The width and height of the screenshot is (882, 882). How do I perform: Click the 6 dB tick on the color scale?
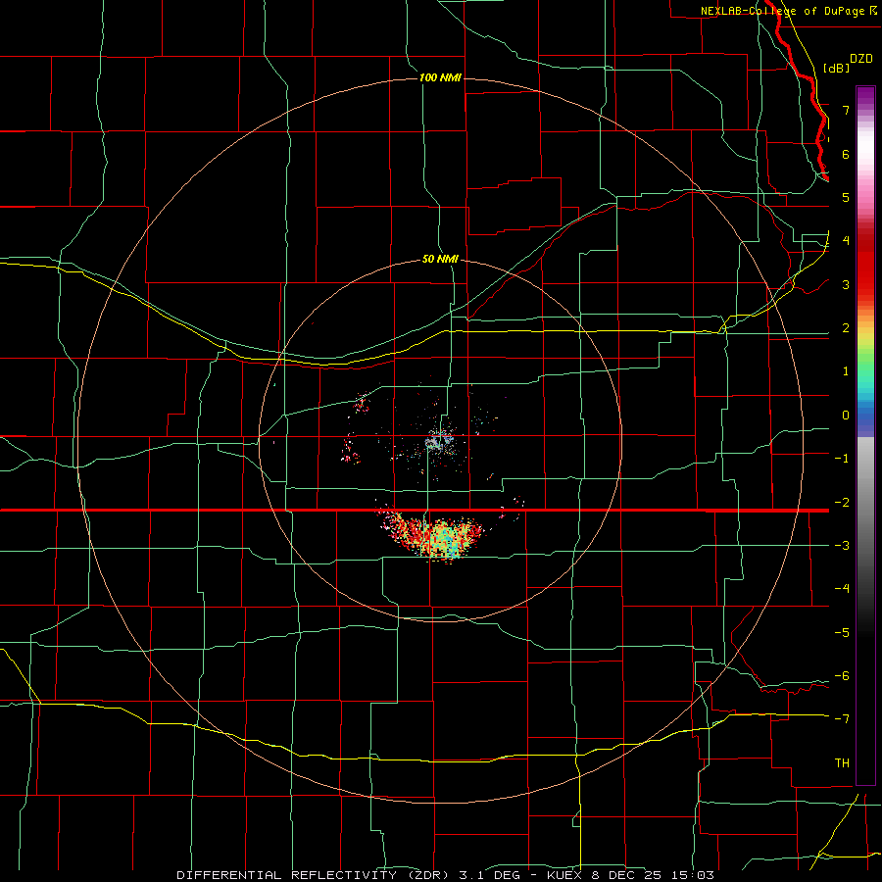point(846,154)
